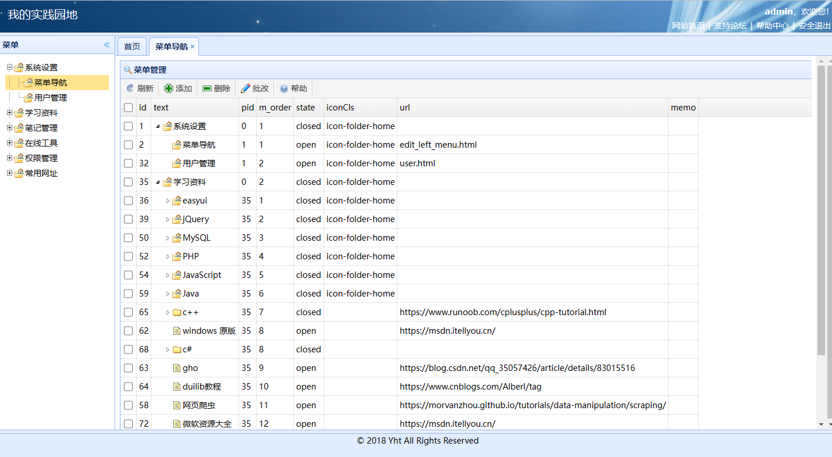Click the folder icon of the c++ row
832x457 pixels.
point(177,312)
